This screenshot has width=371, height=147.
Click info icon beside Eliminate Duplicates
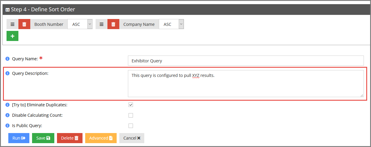point(8,105)
